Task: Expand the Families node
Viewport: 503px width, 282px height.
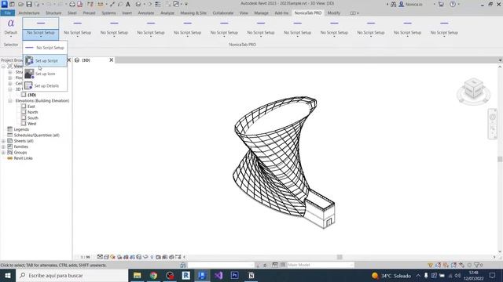Action: click(x=3, y=146)
